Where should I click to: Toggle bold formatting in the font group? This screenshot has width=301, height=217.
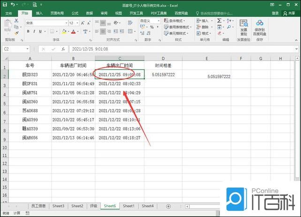pos(28,31)
